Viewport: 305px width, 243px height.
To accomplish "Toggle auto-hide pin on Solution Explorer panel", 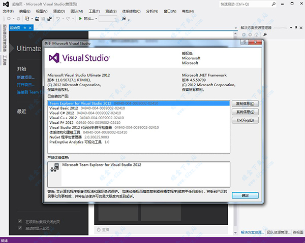I will [x=296, y=28].
